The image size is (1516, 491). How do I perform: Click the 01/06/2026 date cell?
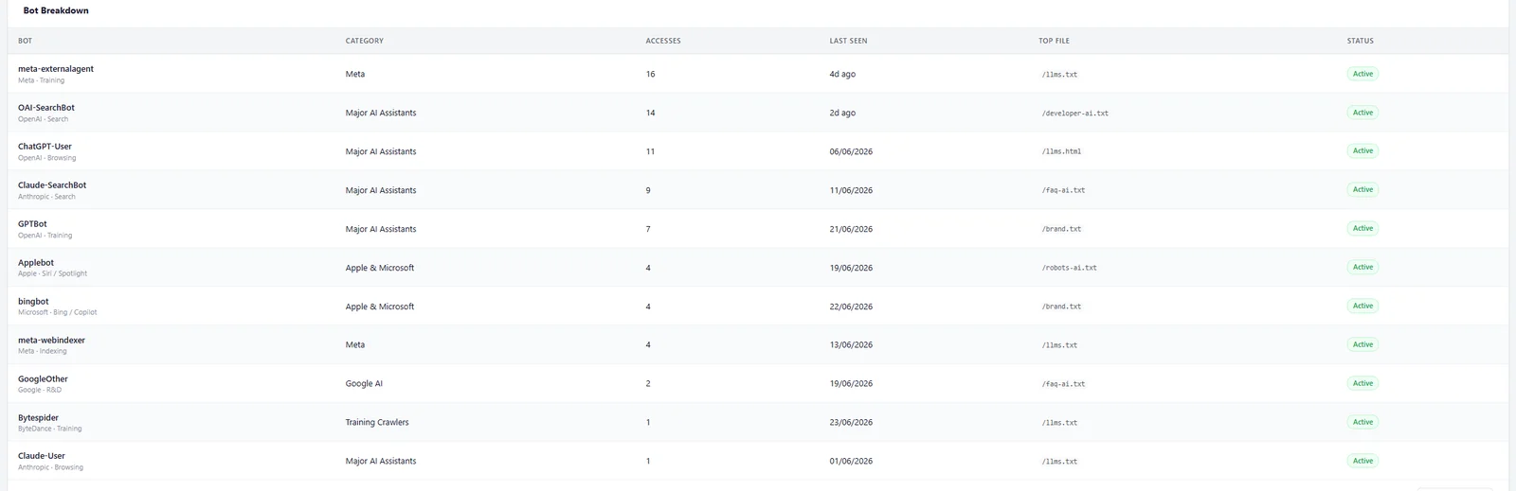pos(851,461)
